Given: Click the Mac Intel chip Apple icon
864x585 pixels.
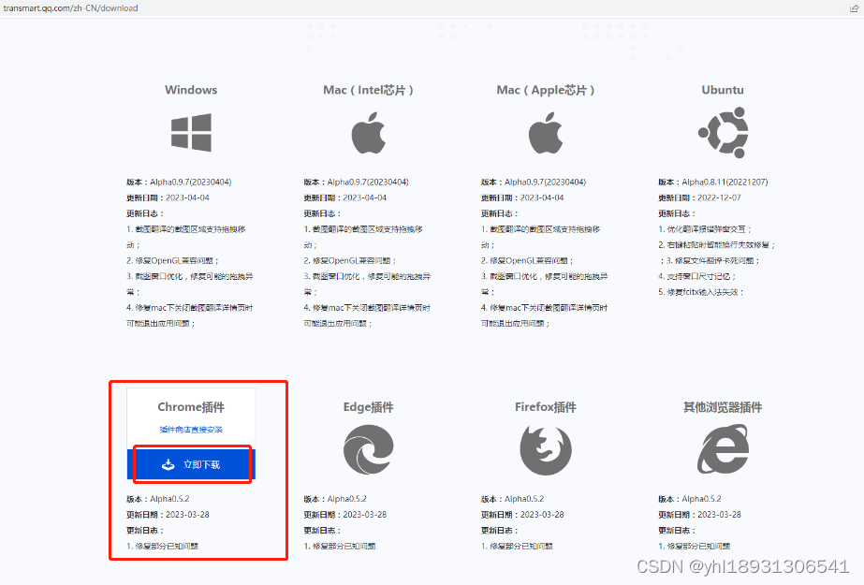Looking at the screenshot, I should [369, 133].
